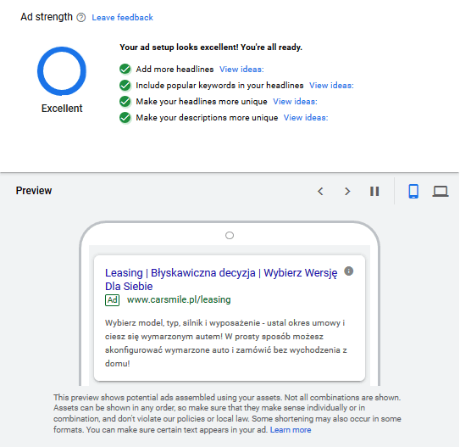View ideas for popular keywords in headlines
This screenshot has height=447, width=460.
331,86
